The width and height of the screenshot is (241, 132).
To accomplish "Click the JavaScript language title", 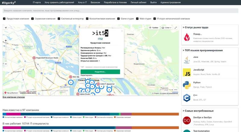I will [199, 70].
